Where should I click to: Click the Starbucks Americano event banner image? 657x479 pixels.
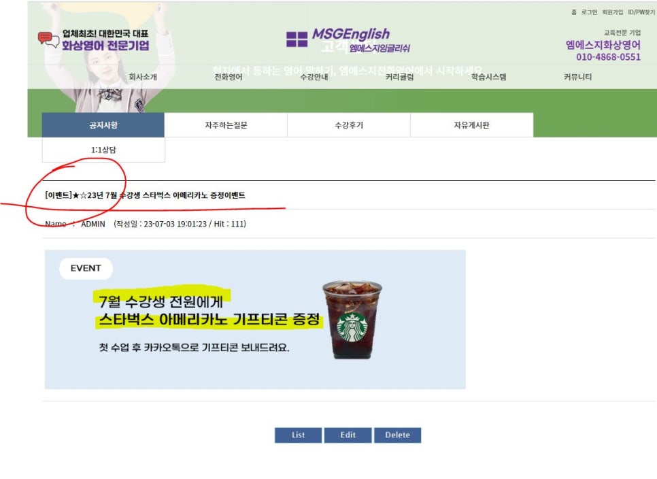point(255,319)
